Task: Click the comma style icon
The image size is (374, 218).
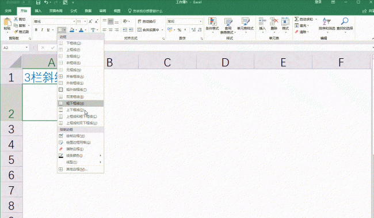Action: coord(185,30)
